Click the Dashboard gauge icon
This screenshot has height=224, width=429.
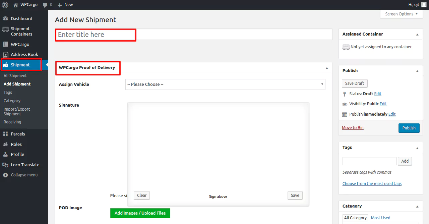tap(5, 18)
